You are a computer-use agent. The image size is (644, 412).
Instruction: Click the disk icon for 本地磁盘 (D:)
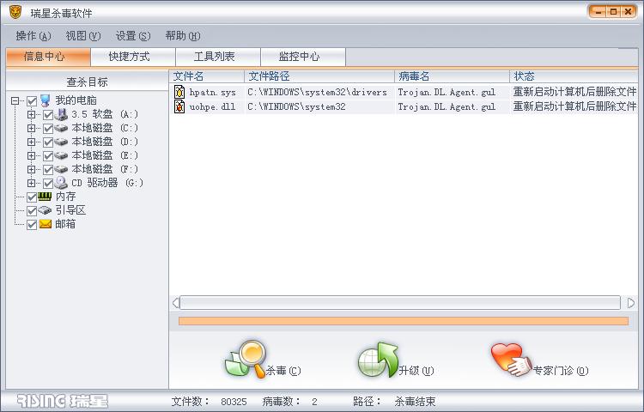[x=61, y=142]
